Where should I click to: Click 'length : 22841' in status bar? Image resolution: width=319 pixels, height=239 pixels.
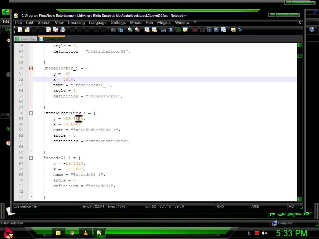[x=93, y=207]
